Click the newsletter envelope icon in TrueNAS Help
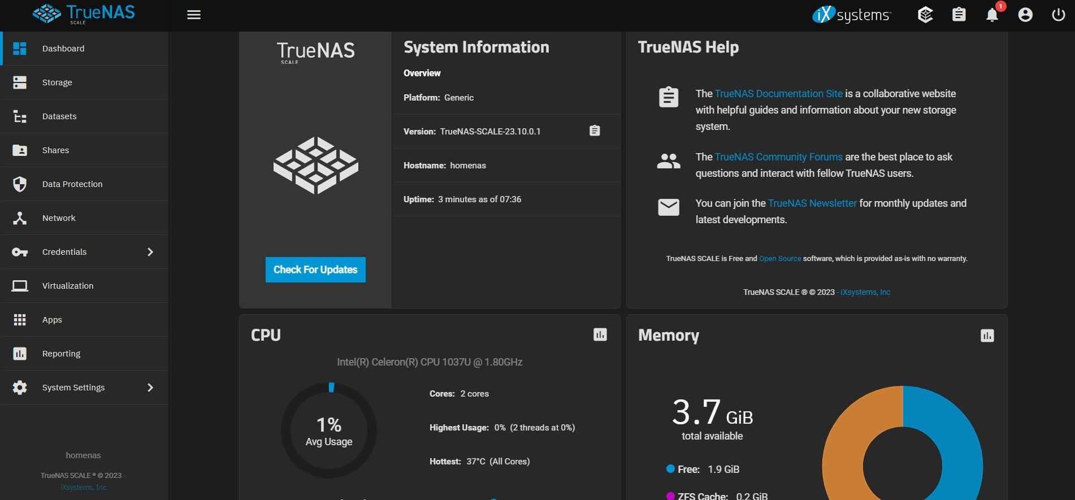The width and height of the screenshot is (1075, 500). coord(669,207)
